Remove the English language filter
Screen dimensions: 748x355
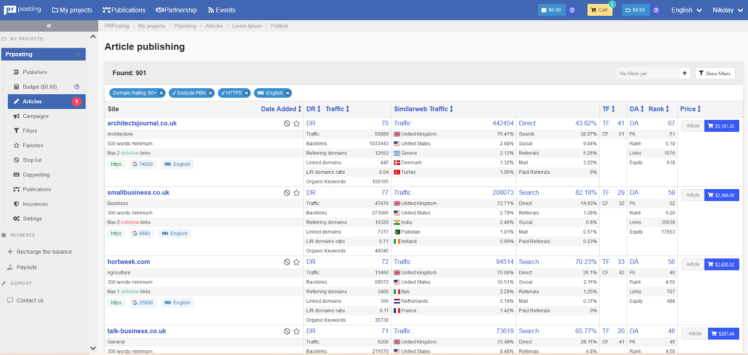tap(288, 93)
